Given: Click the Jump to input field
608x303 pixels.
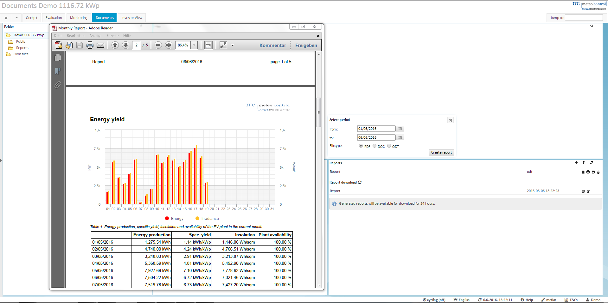Looking at the screenshot, I should [x=584, y=18].
